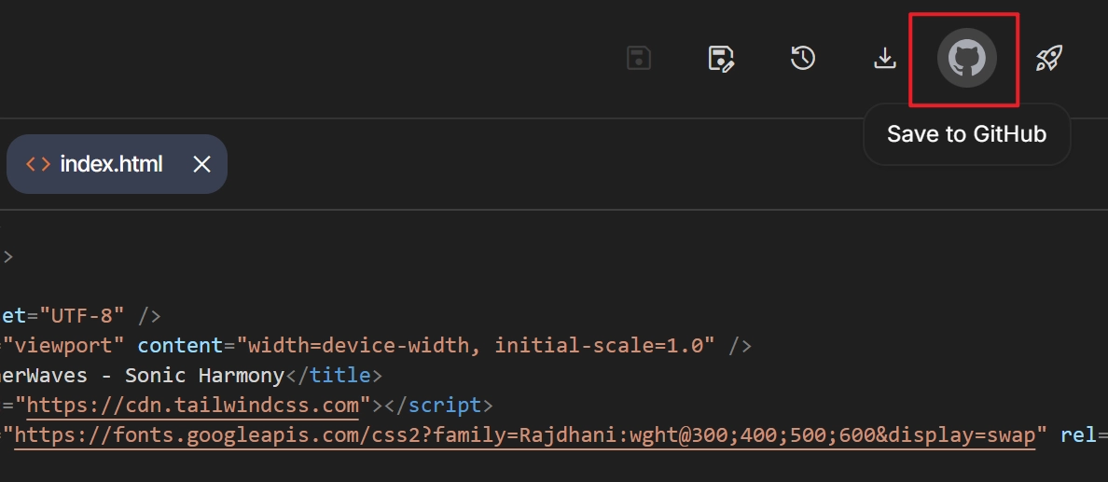Viewport: 1108px width, 482px height.
Task: Click the rocket deploy icon
Action: [1049, 59]
